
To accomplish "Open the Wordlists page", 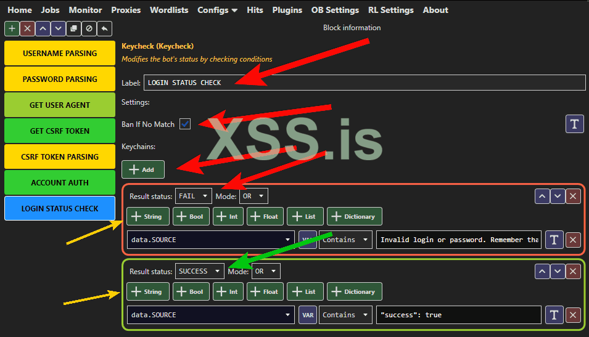I will (x=169, y=10).
